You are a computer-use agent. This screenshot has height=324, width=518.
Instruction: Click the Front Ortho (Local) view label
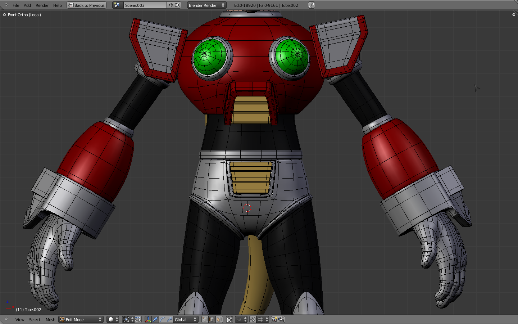[24, 15]
